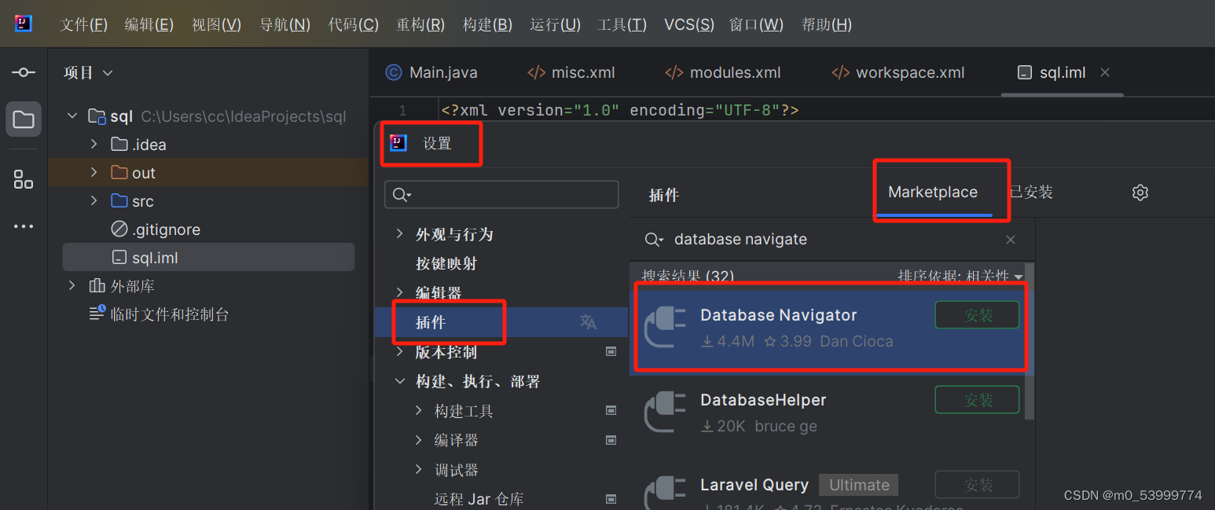
Task: Open the 文件(F) menu
Action: point(83,24)
